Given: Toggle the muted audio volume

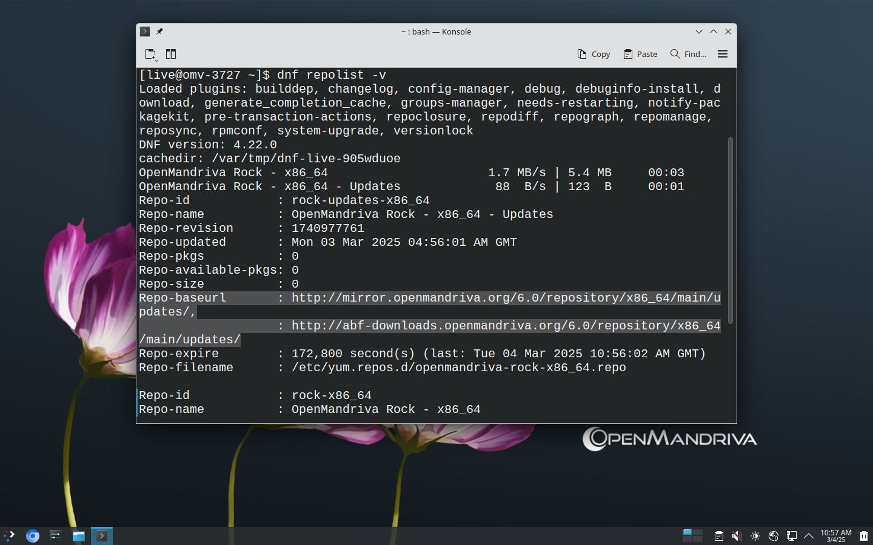Looking at the screenshot, I should click(x=737, y=536).
